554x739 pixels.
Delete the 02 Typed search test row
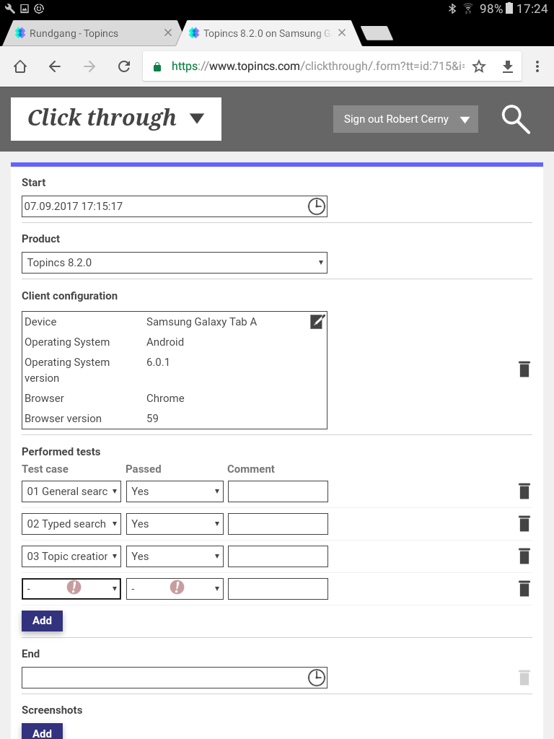(x=524, y=524)
